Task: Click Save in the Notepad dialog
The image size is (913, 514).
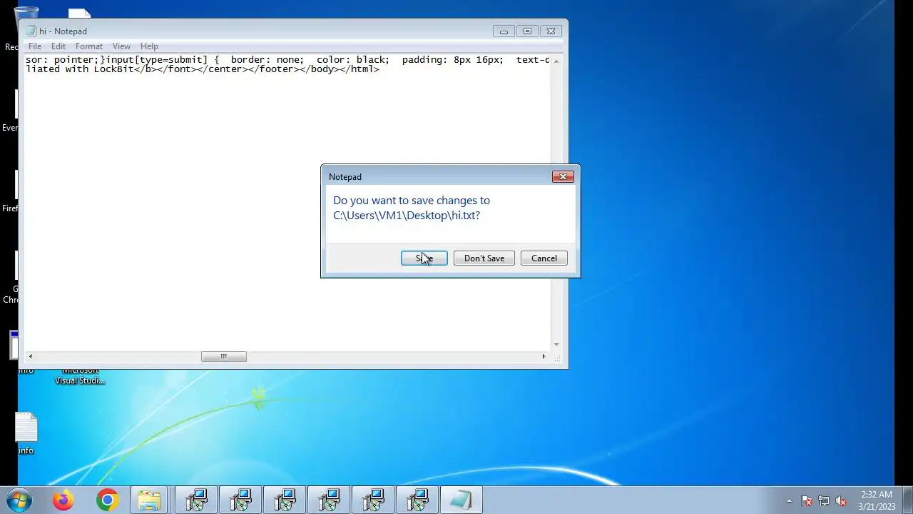Action: point(424,258)
